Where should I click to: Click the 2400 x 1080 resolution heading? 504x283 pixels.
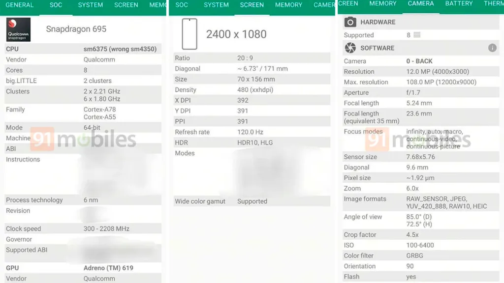tap(236, 34)
